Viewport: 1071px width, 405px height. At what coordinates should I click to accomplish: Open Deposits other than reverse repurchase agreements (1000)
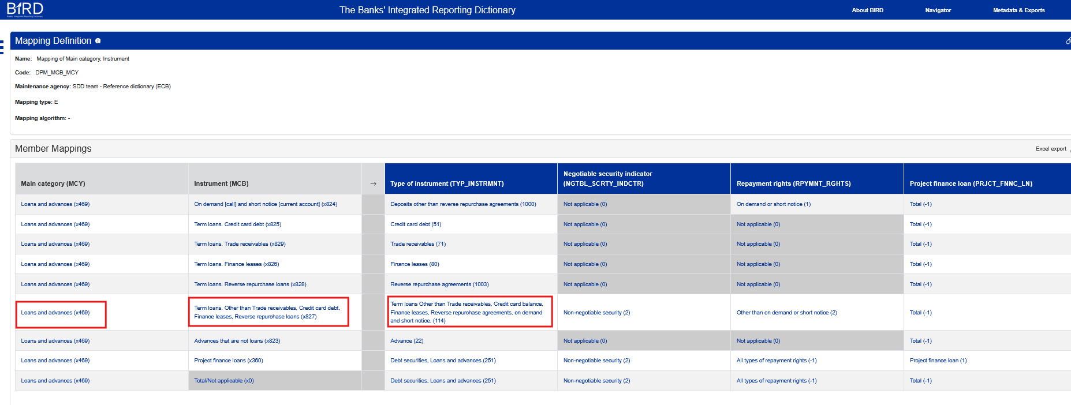[463, 204]
